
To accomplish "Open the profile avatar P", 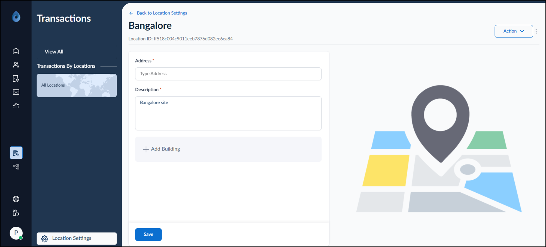I will tap(16, 233).
